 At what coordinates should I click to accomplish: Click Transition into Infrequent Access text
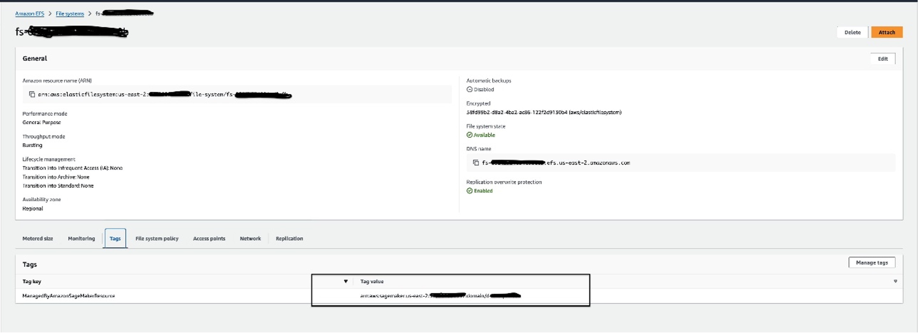click(72, 168)
